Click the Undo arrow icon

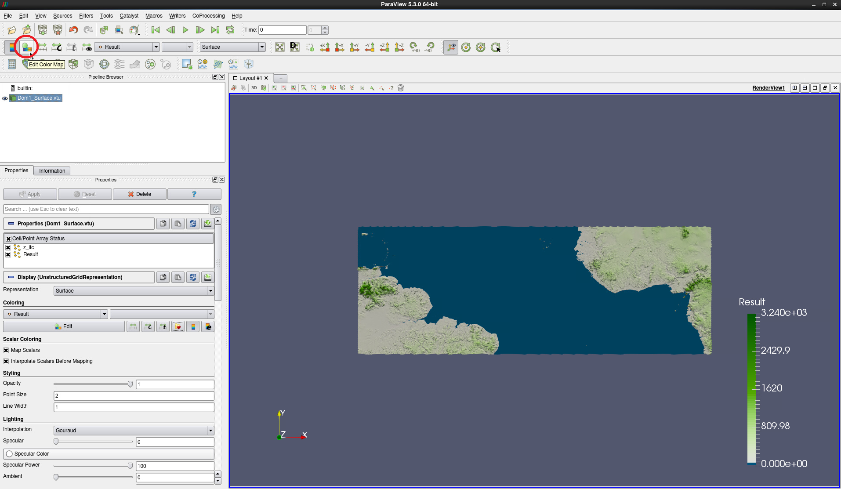pos(73,30)
